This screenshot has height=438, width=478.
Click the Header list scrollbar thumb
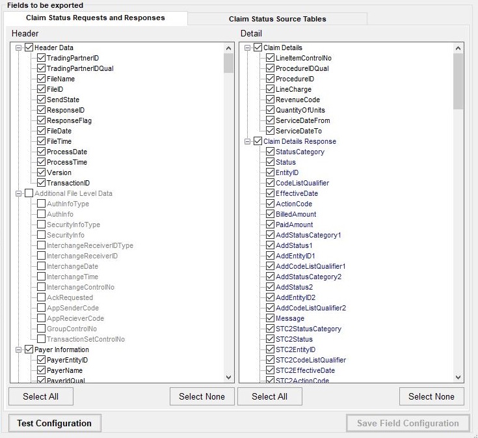[229, 63]
